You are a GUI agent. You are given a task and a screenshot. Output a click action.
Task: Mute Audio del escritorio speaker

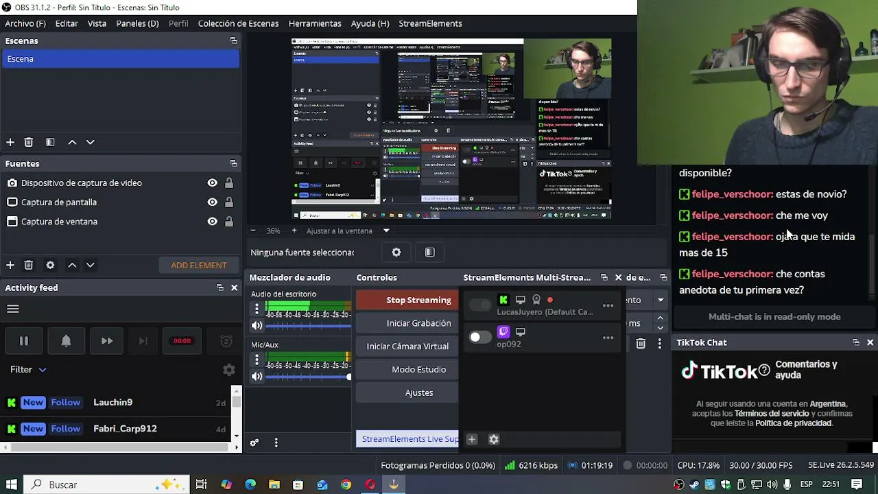point(257,326)
